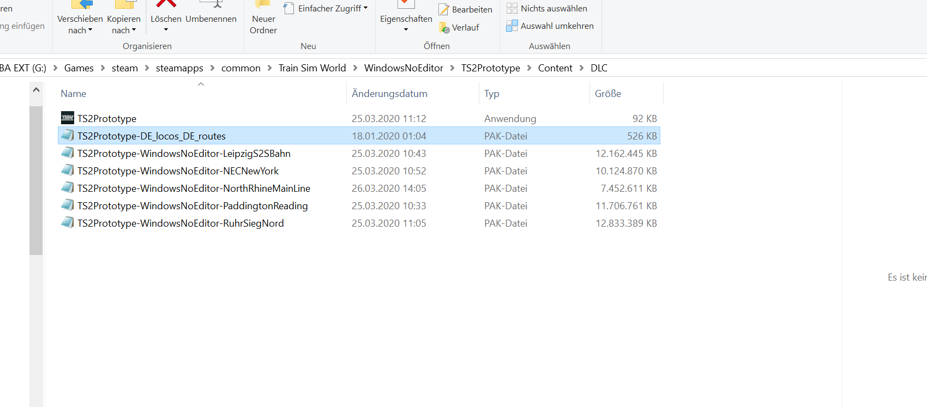Click the date 25.03.2020 10:33

(x=389, y=205)
